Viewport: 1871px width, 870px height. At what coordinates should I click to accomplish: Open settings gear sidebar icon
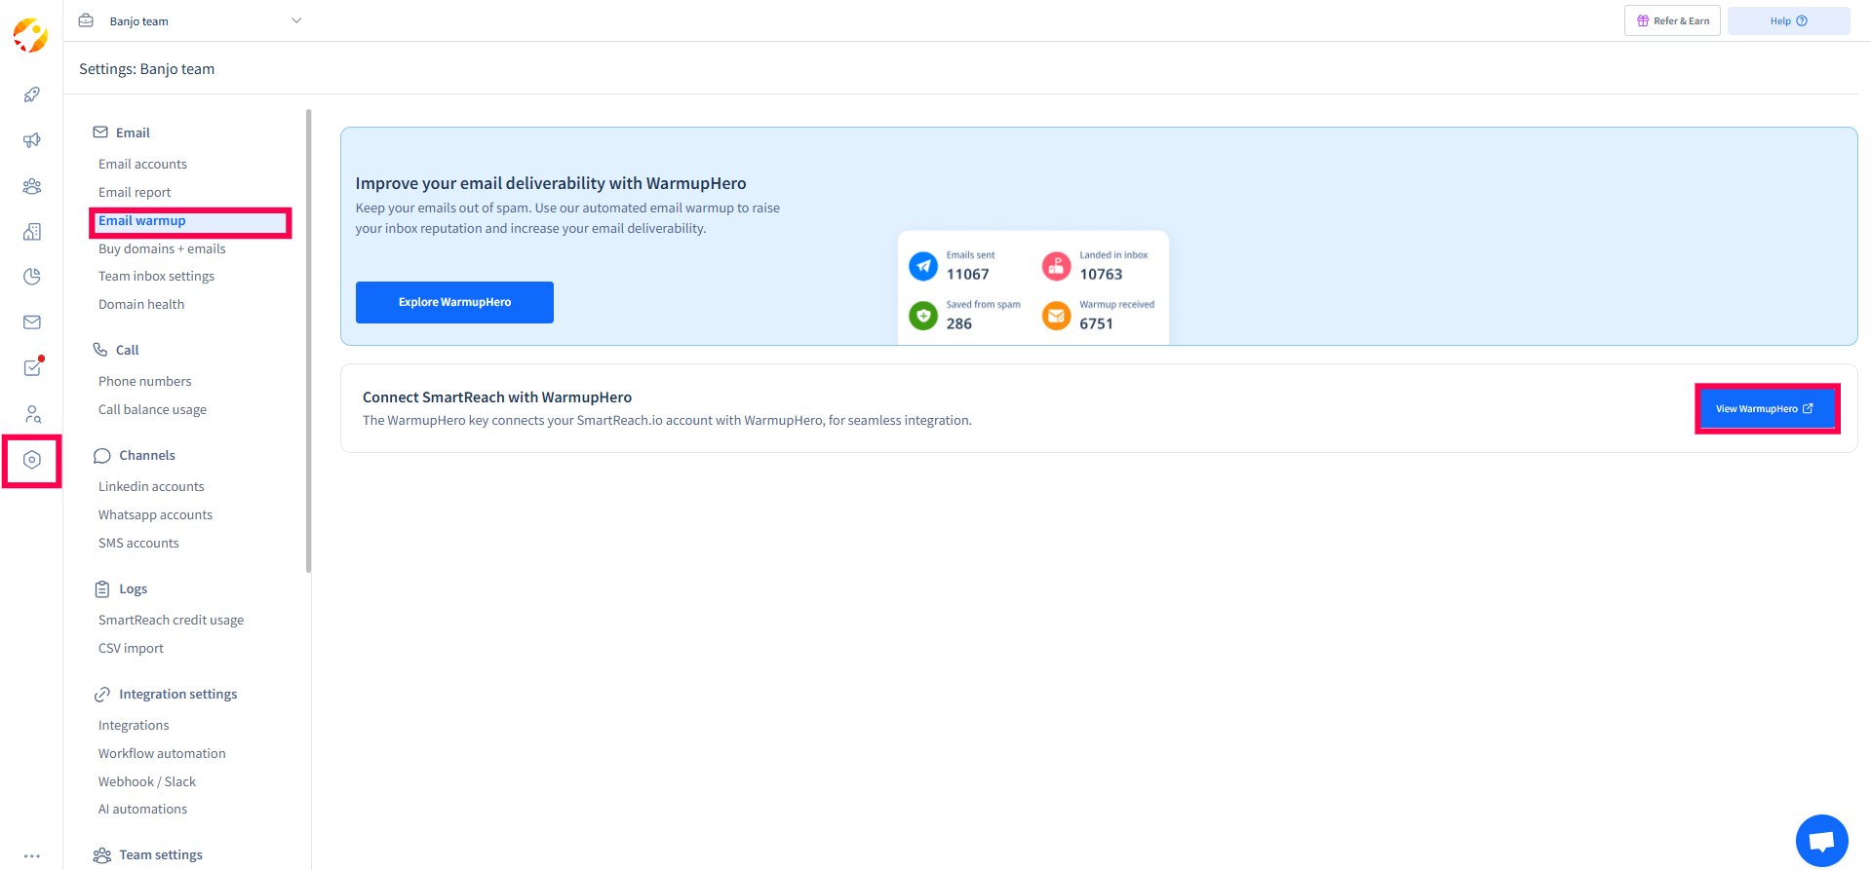32,460
